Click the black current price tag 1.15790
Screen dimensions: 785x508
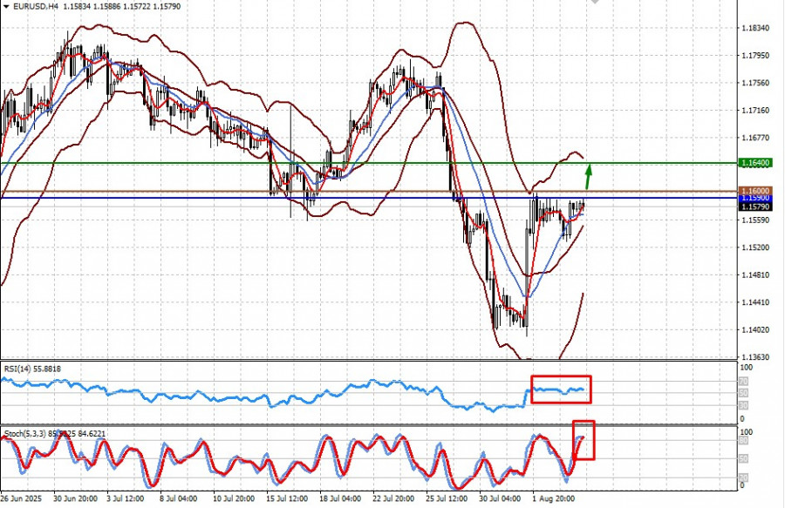tap(755, 207)
